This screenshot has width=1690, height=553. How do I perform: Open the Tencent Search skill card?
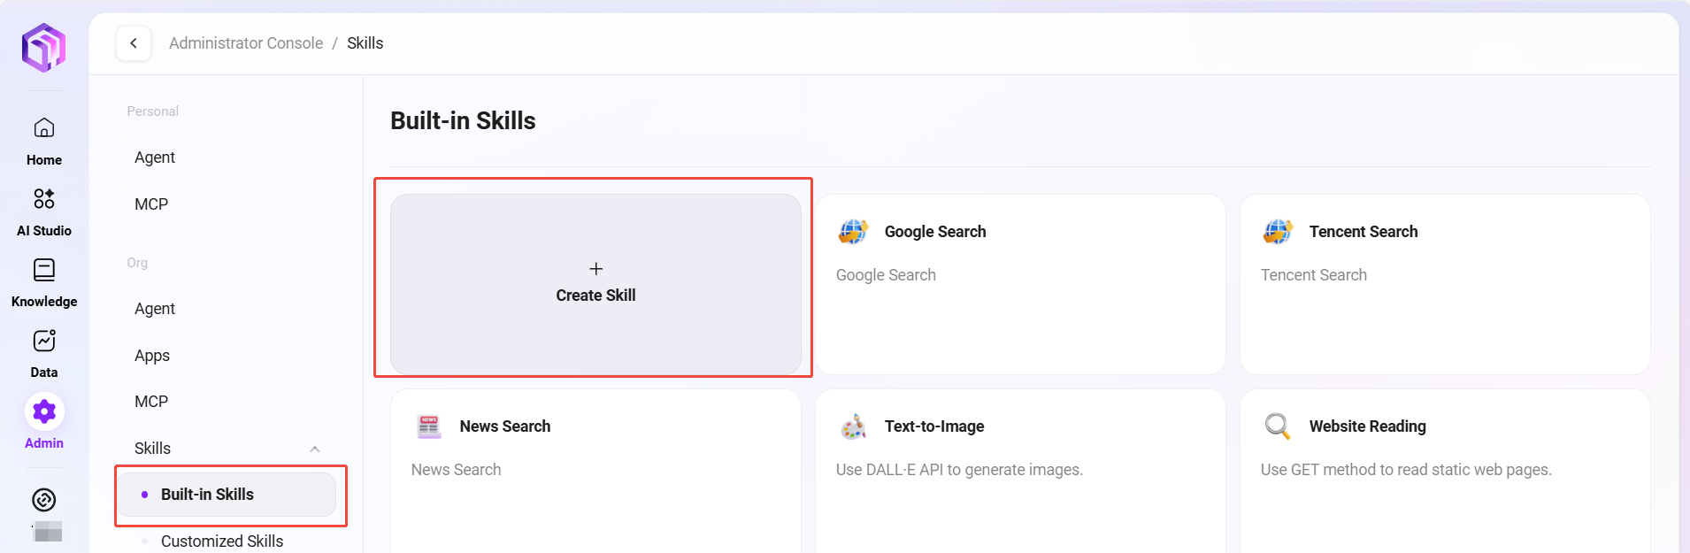(x=1444, y=284)
